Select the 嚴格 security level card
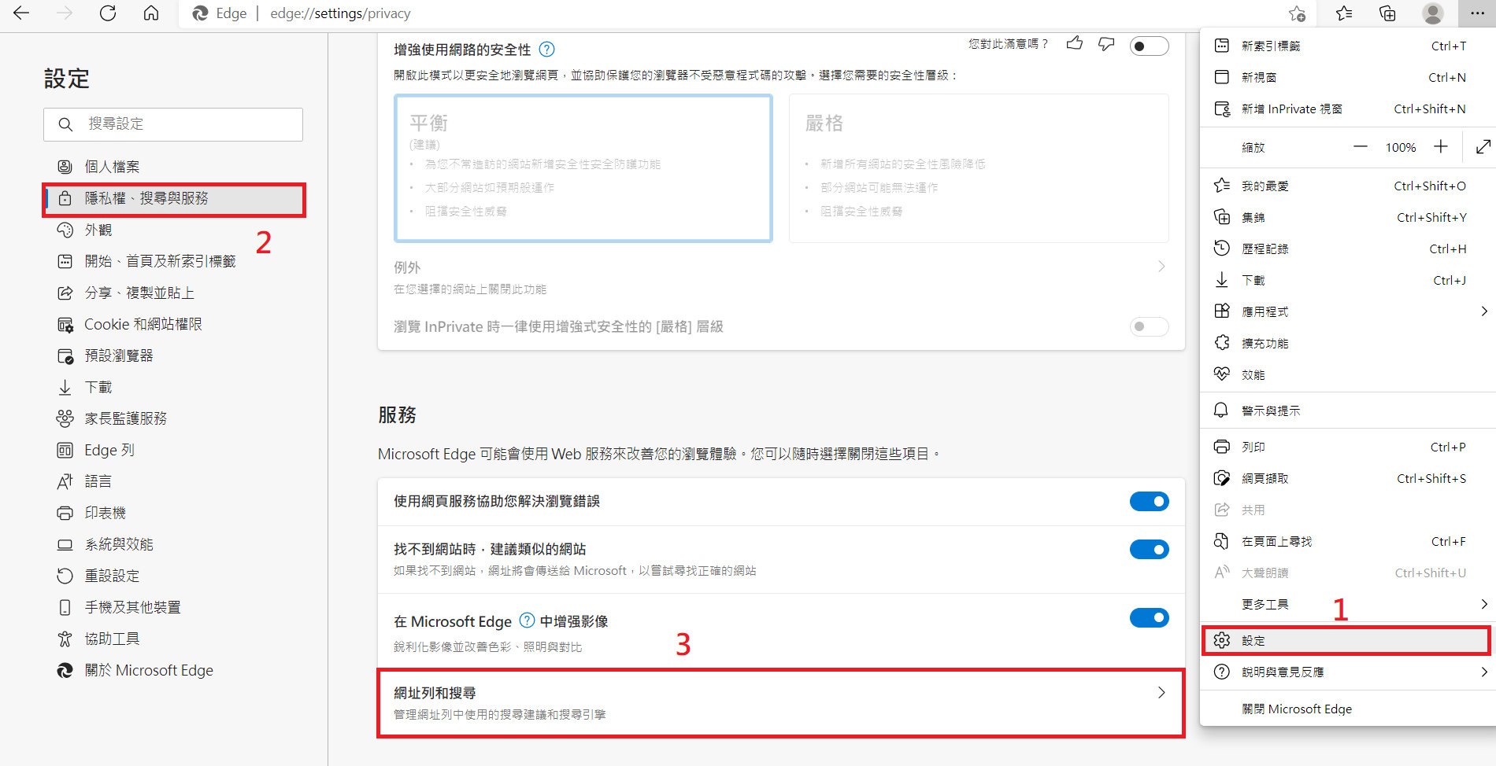1496x766 pixels. (979, 168)
